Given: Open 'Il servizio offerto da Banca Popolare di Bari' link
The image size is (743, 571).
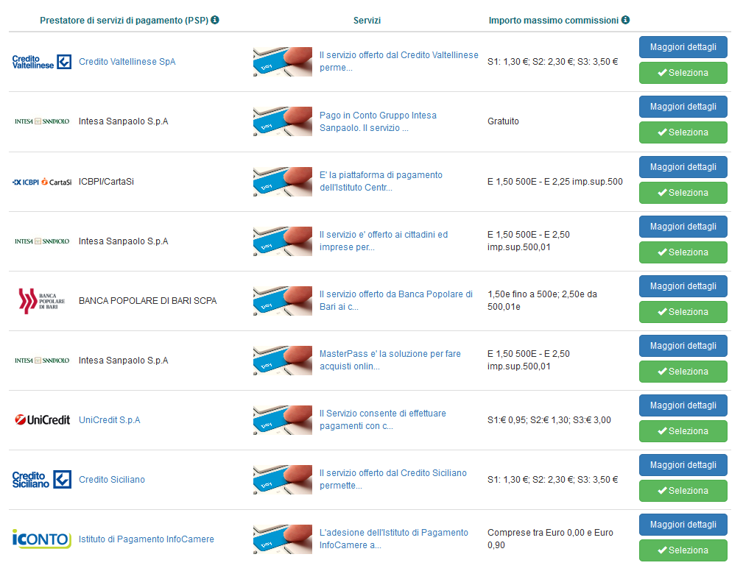Looking at the screenshot, I should coord(396,301).
